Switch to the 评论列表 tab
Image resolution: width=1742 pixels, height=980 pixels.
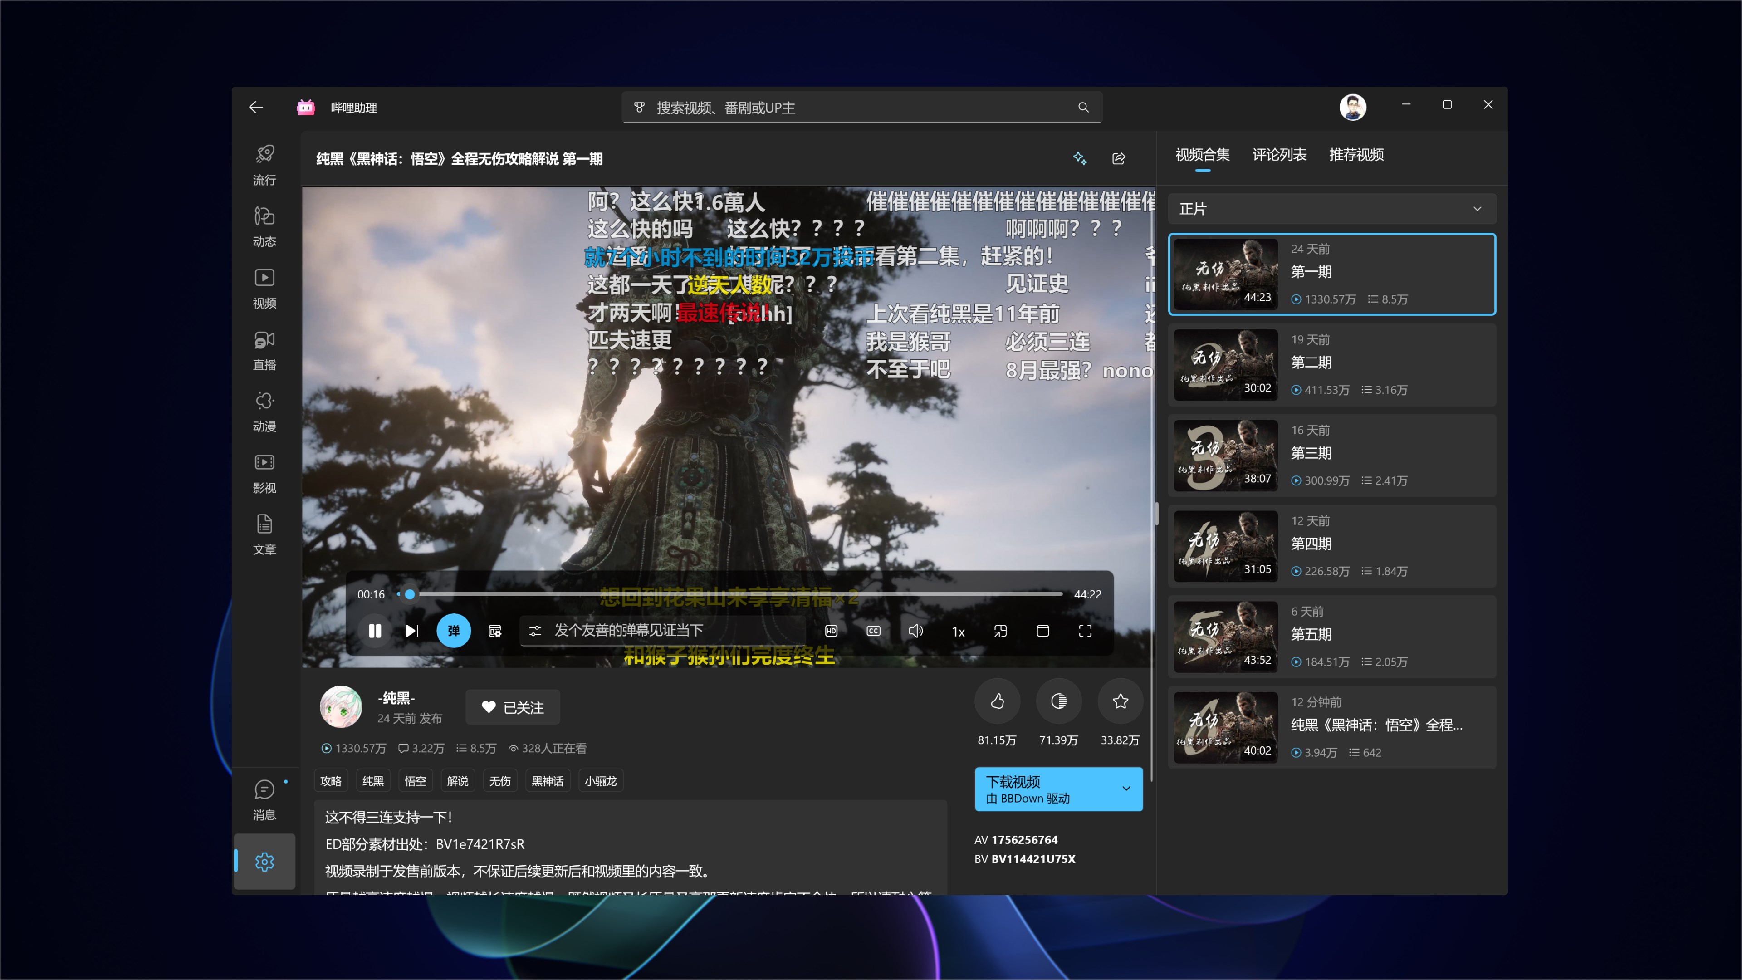1279,155
